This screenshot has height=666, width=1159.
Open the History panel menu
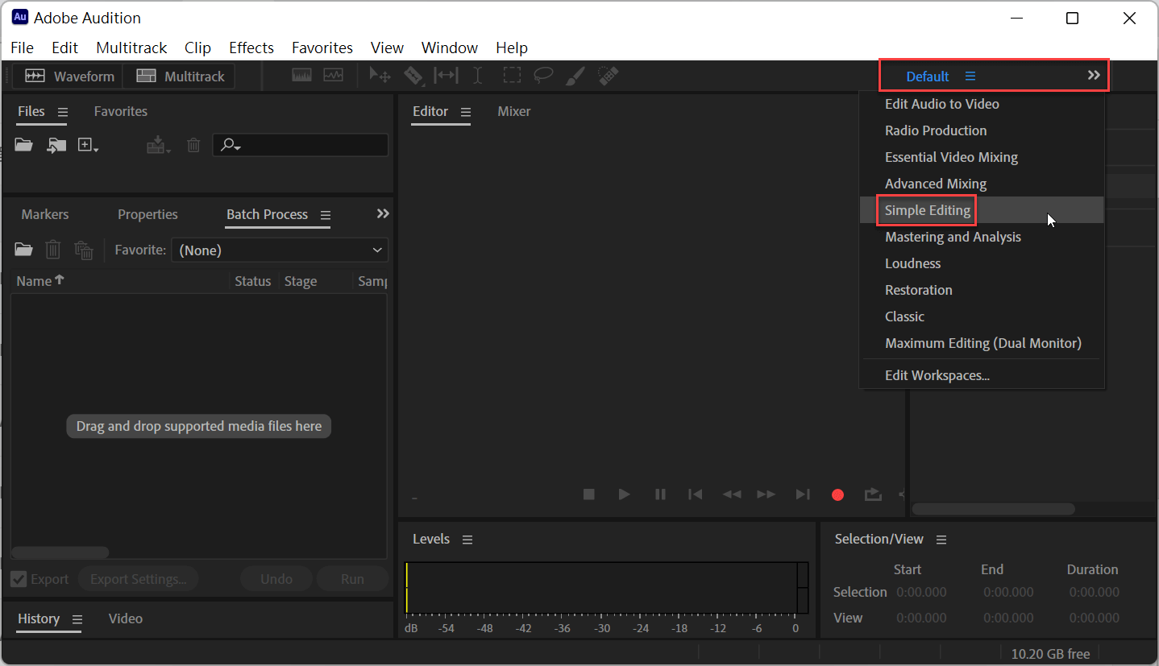coord(77,619)
